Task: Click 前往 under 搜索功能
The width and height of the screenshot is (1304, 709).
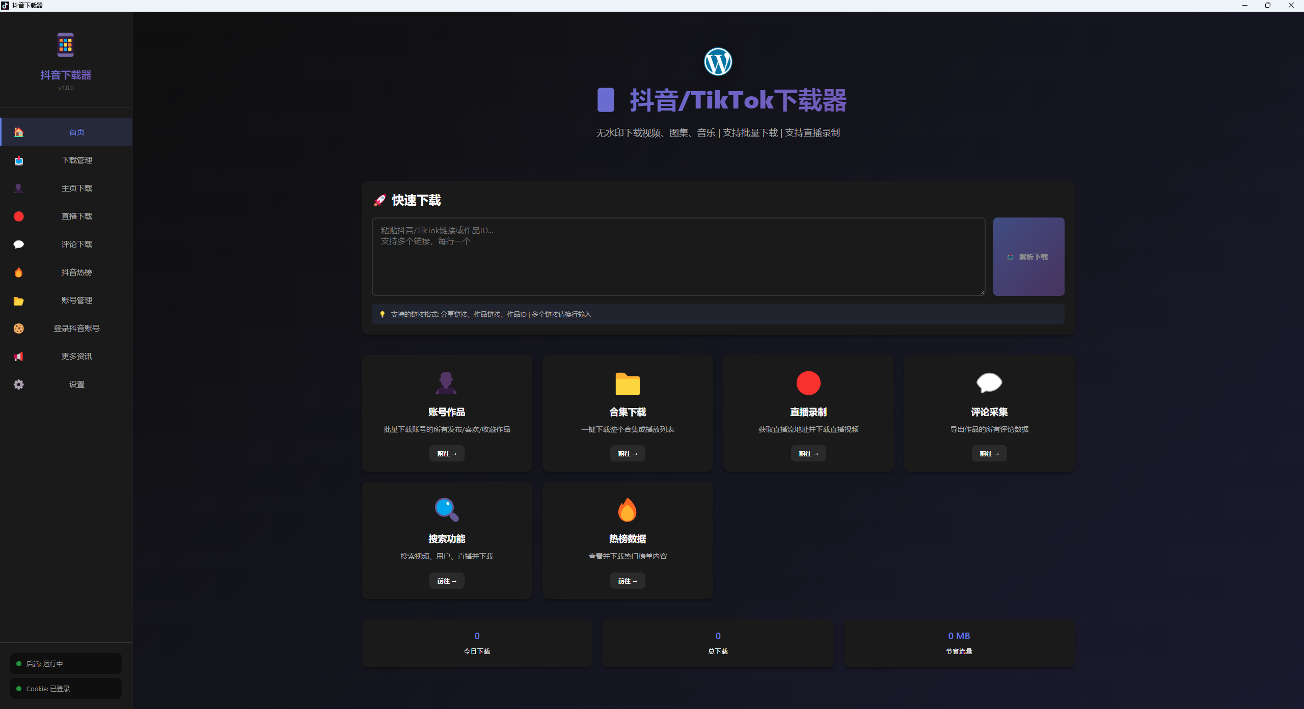Action: [x=447, y=581]
